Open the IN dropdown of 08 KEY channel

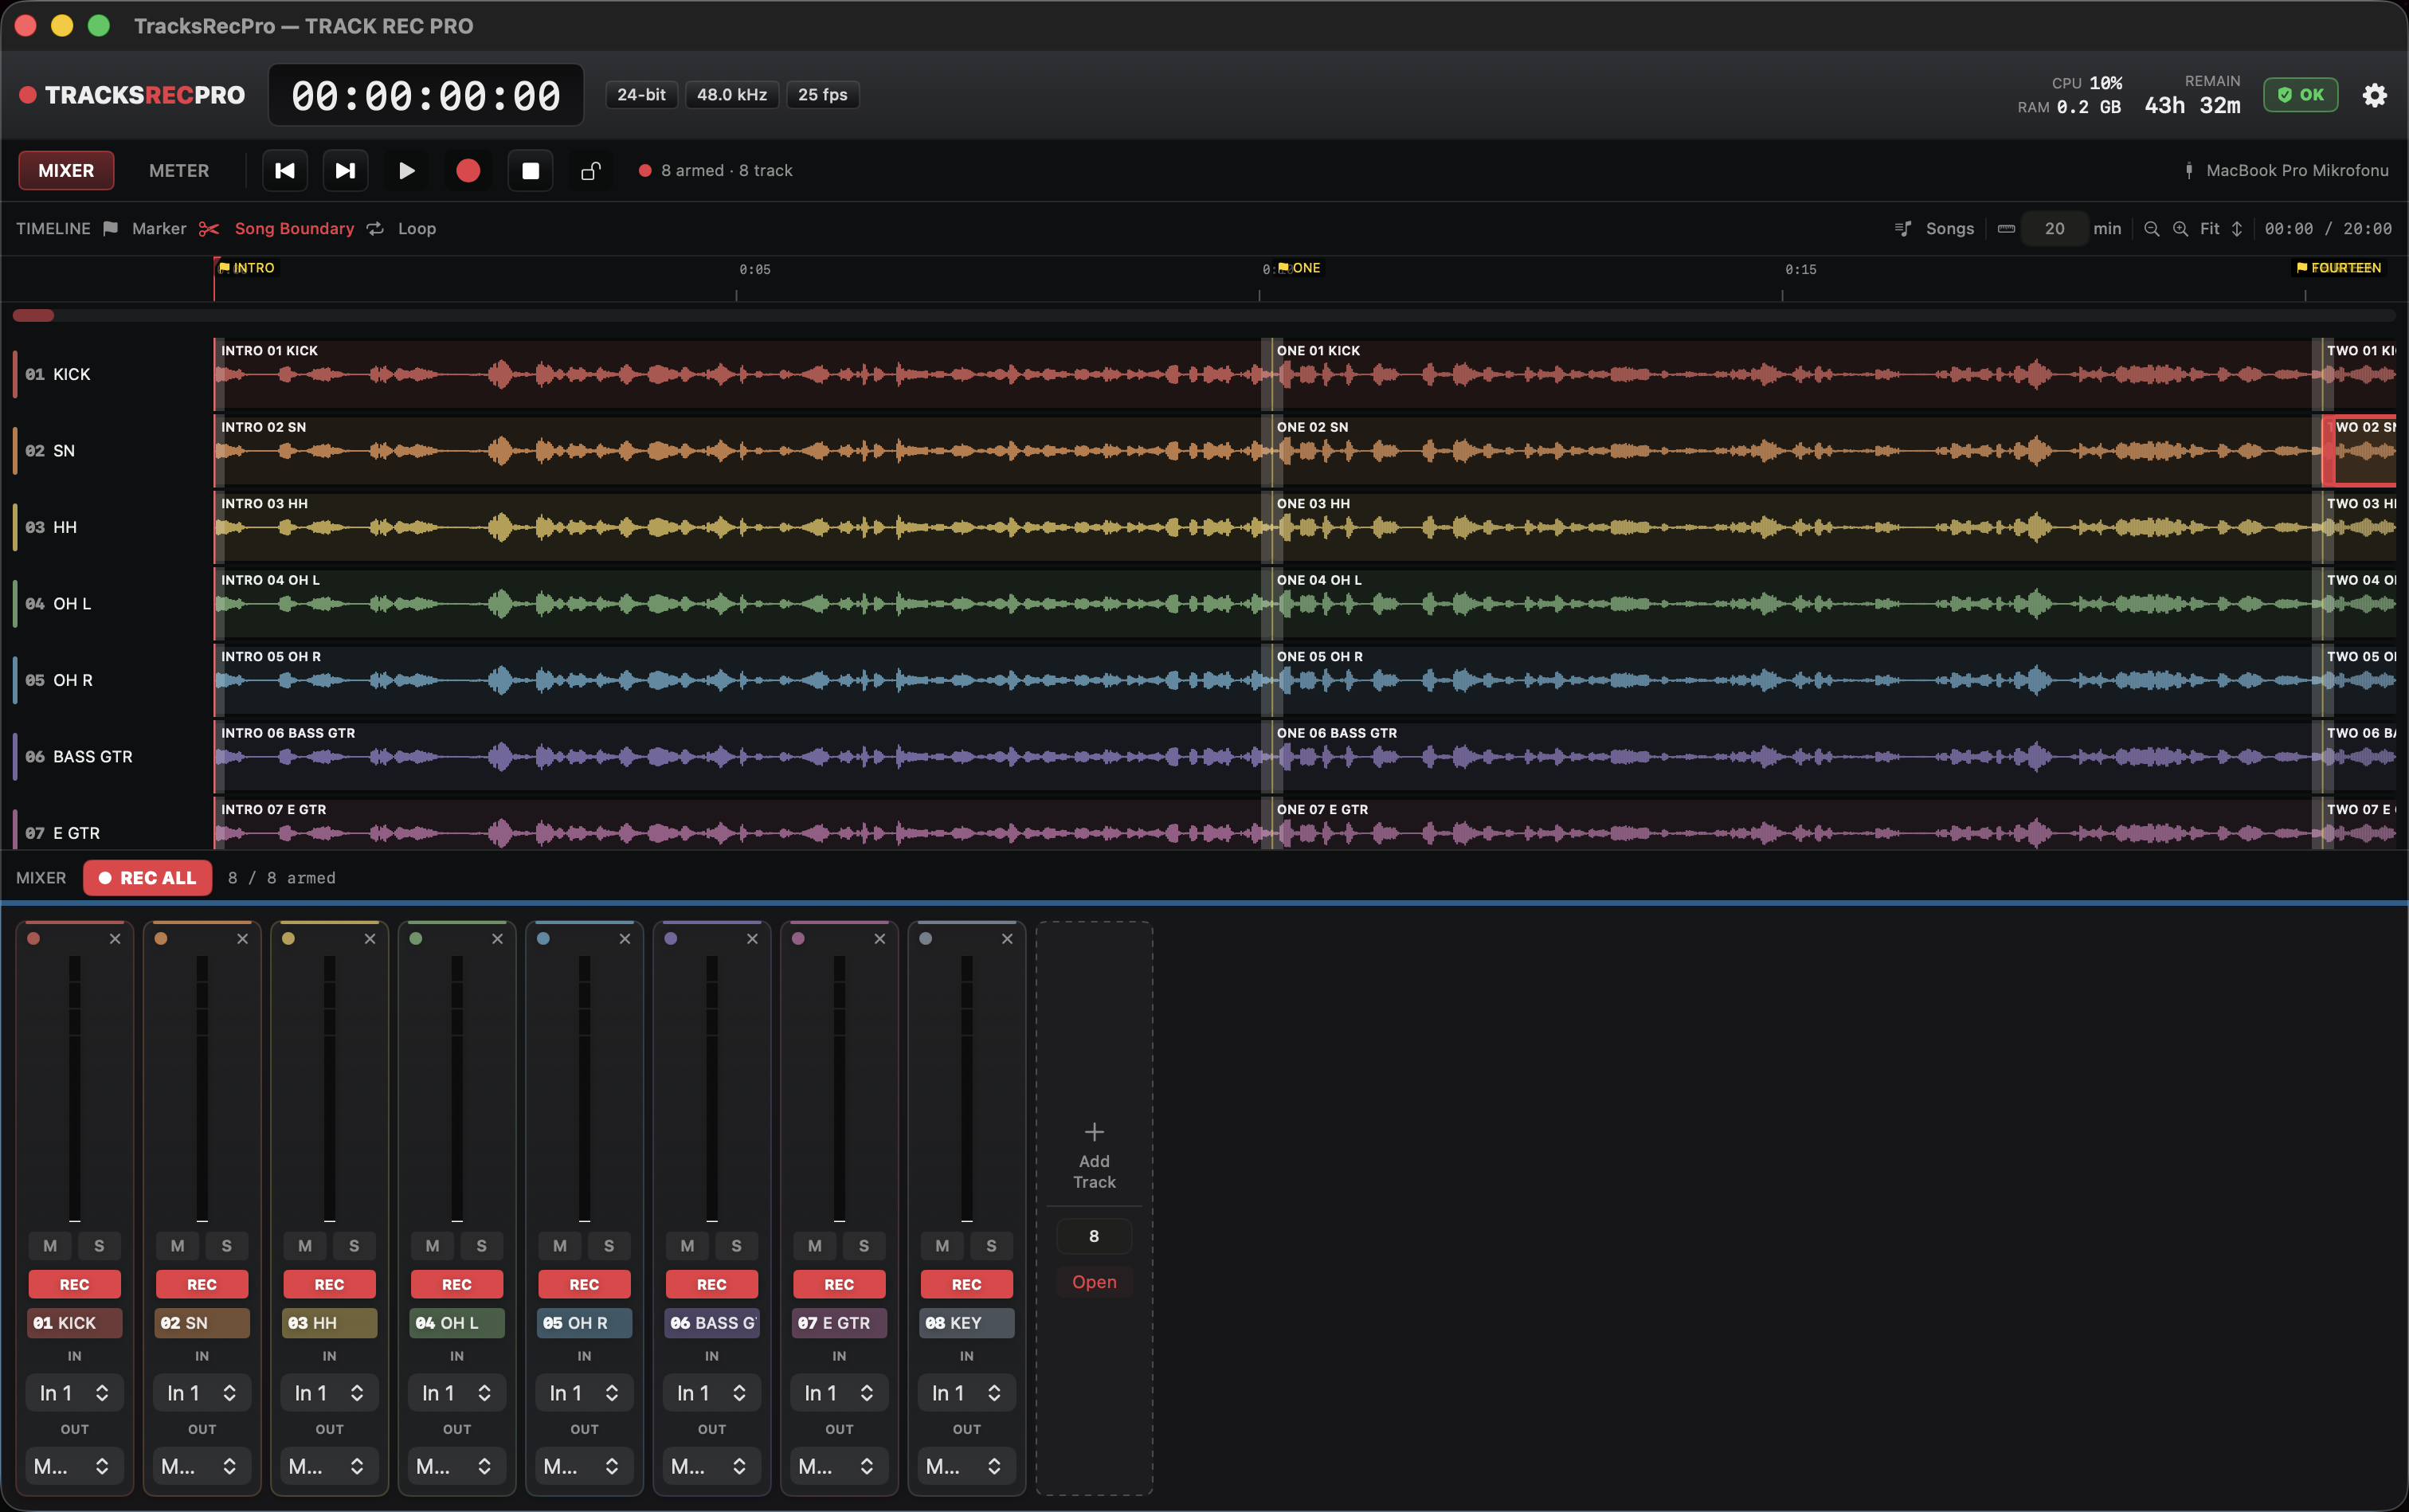(967, 1393)
